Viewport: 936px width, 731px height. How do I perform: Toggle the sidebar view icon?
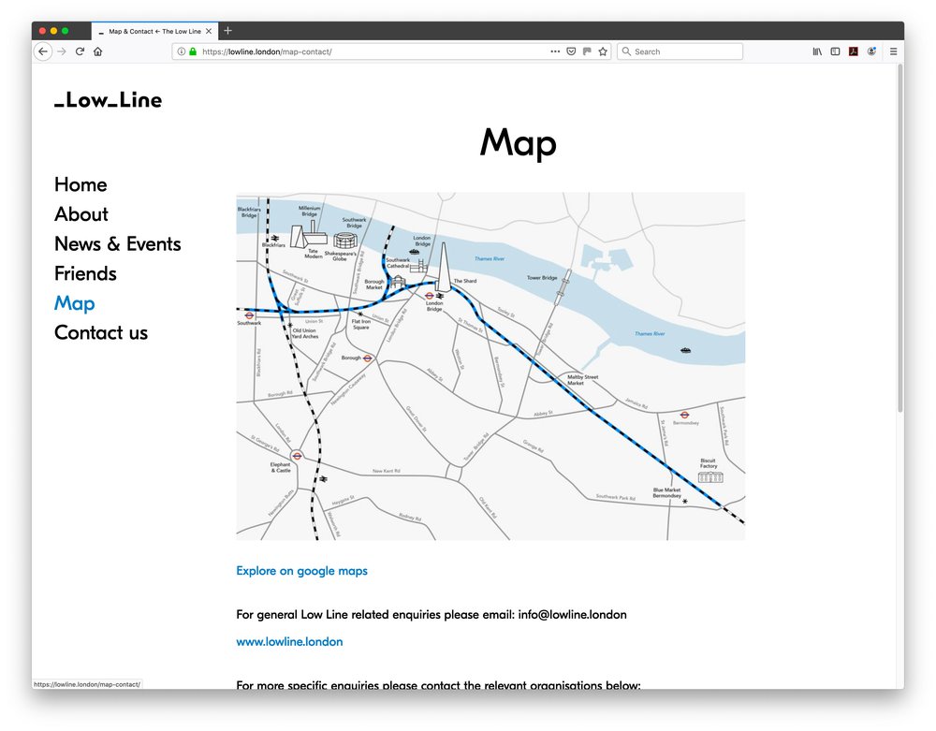[x=835, y=51]
